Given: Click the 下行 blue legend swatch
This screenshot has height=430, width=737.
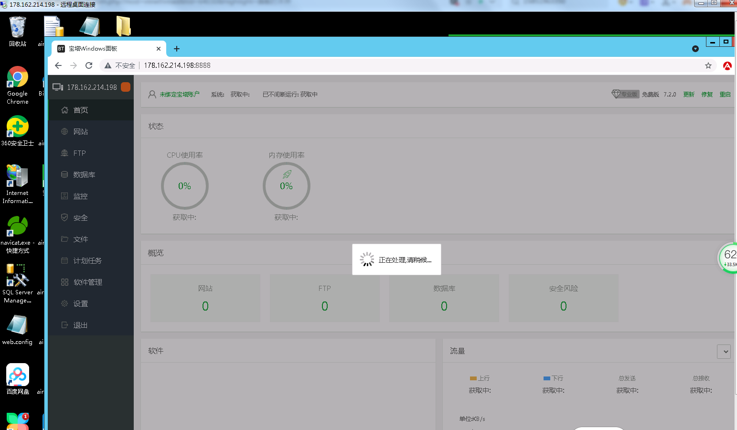Looking at the screenshot, I should [x=547, y=378].
